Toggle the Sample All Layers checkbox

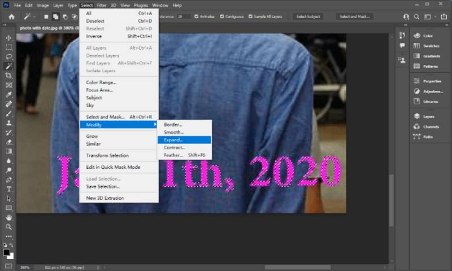250,16
